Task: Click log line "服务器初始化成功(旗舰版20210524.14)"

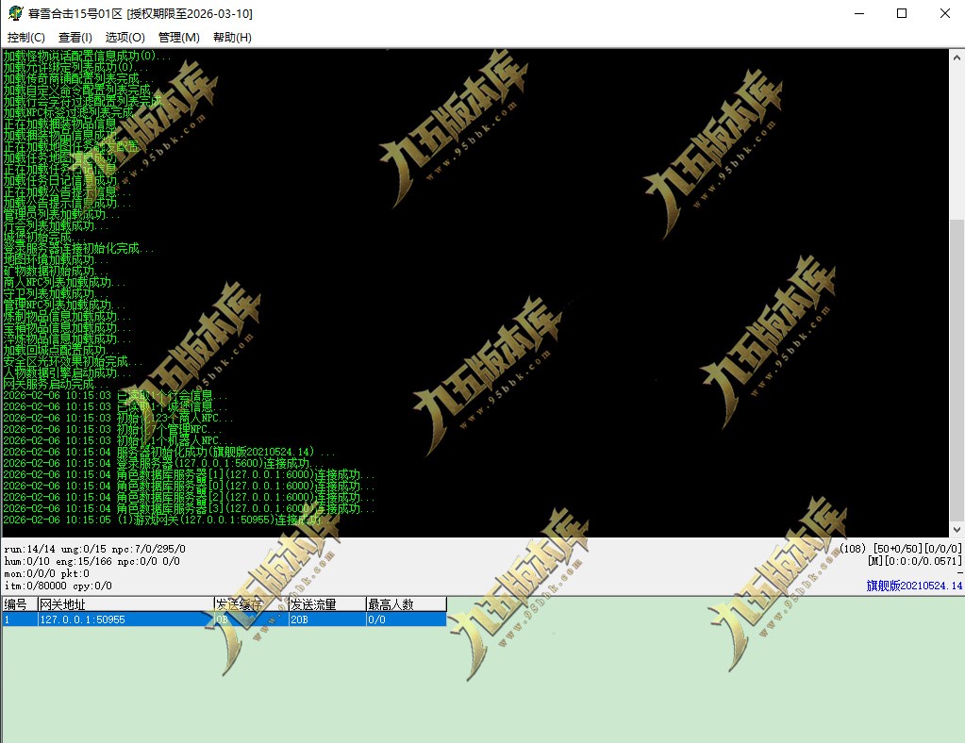Action: click(215, 452)
